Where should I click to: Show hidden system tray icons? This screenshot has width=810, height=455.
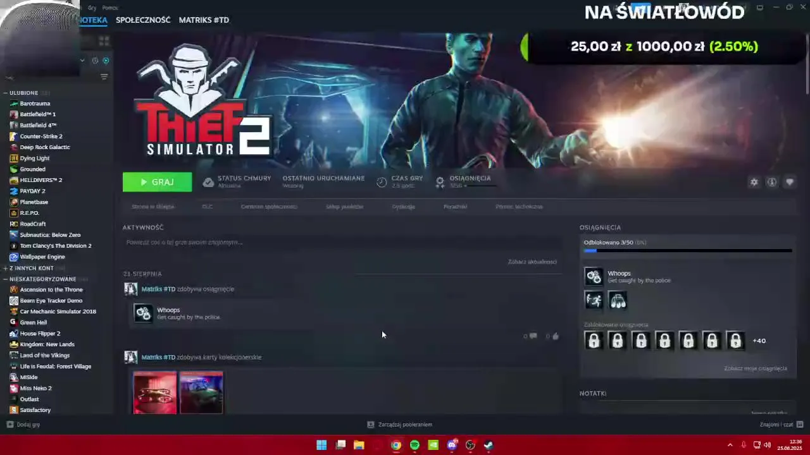(x=730, y=445)
